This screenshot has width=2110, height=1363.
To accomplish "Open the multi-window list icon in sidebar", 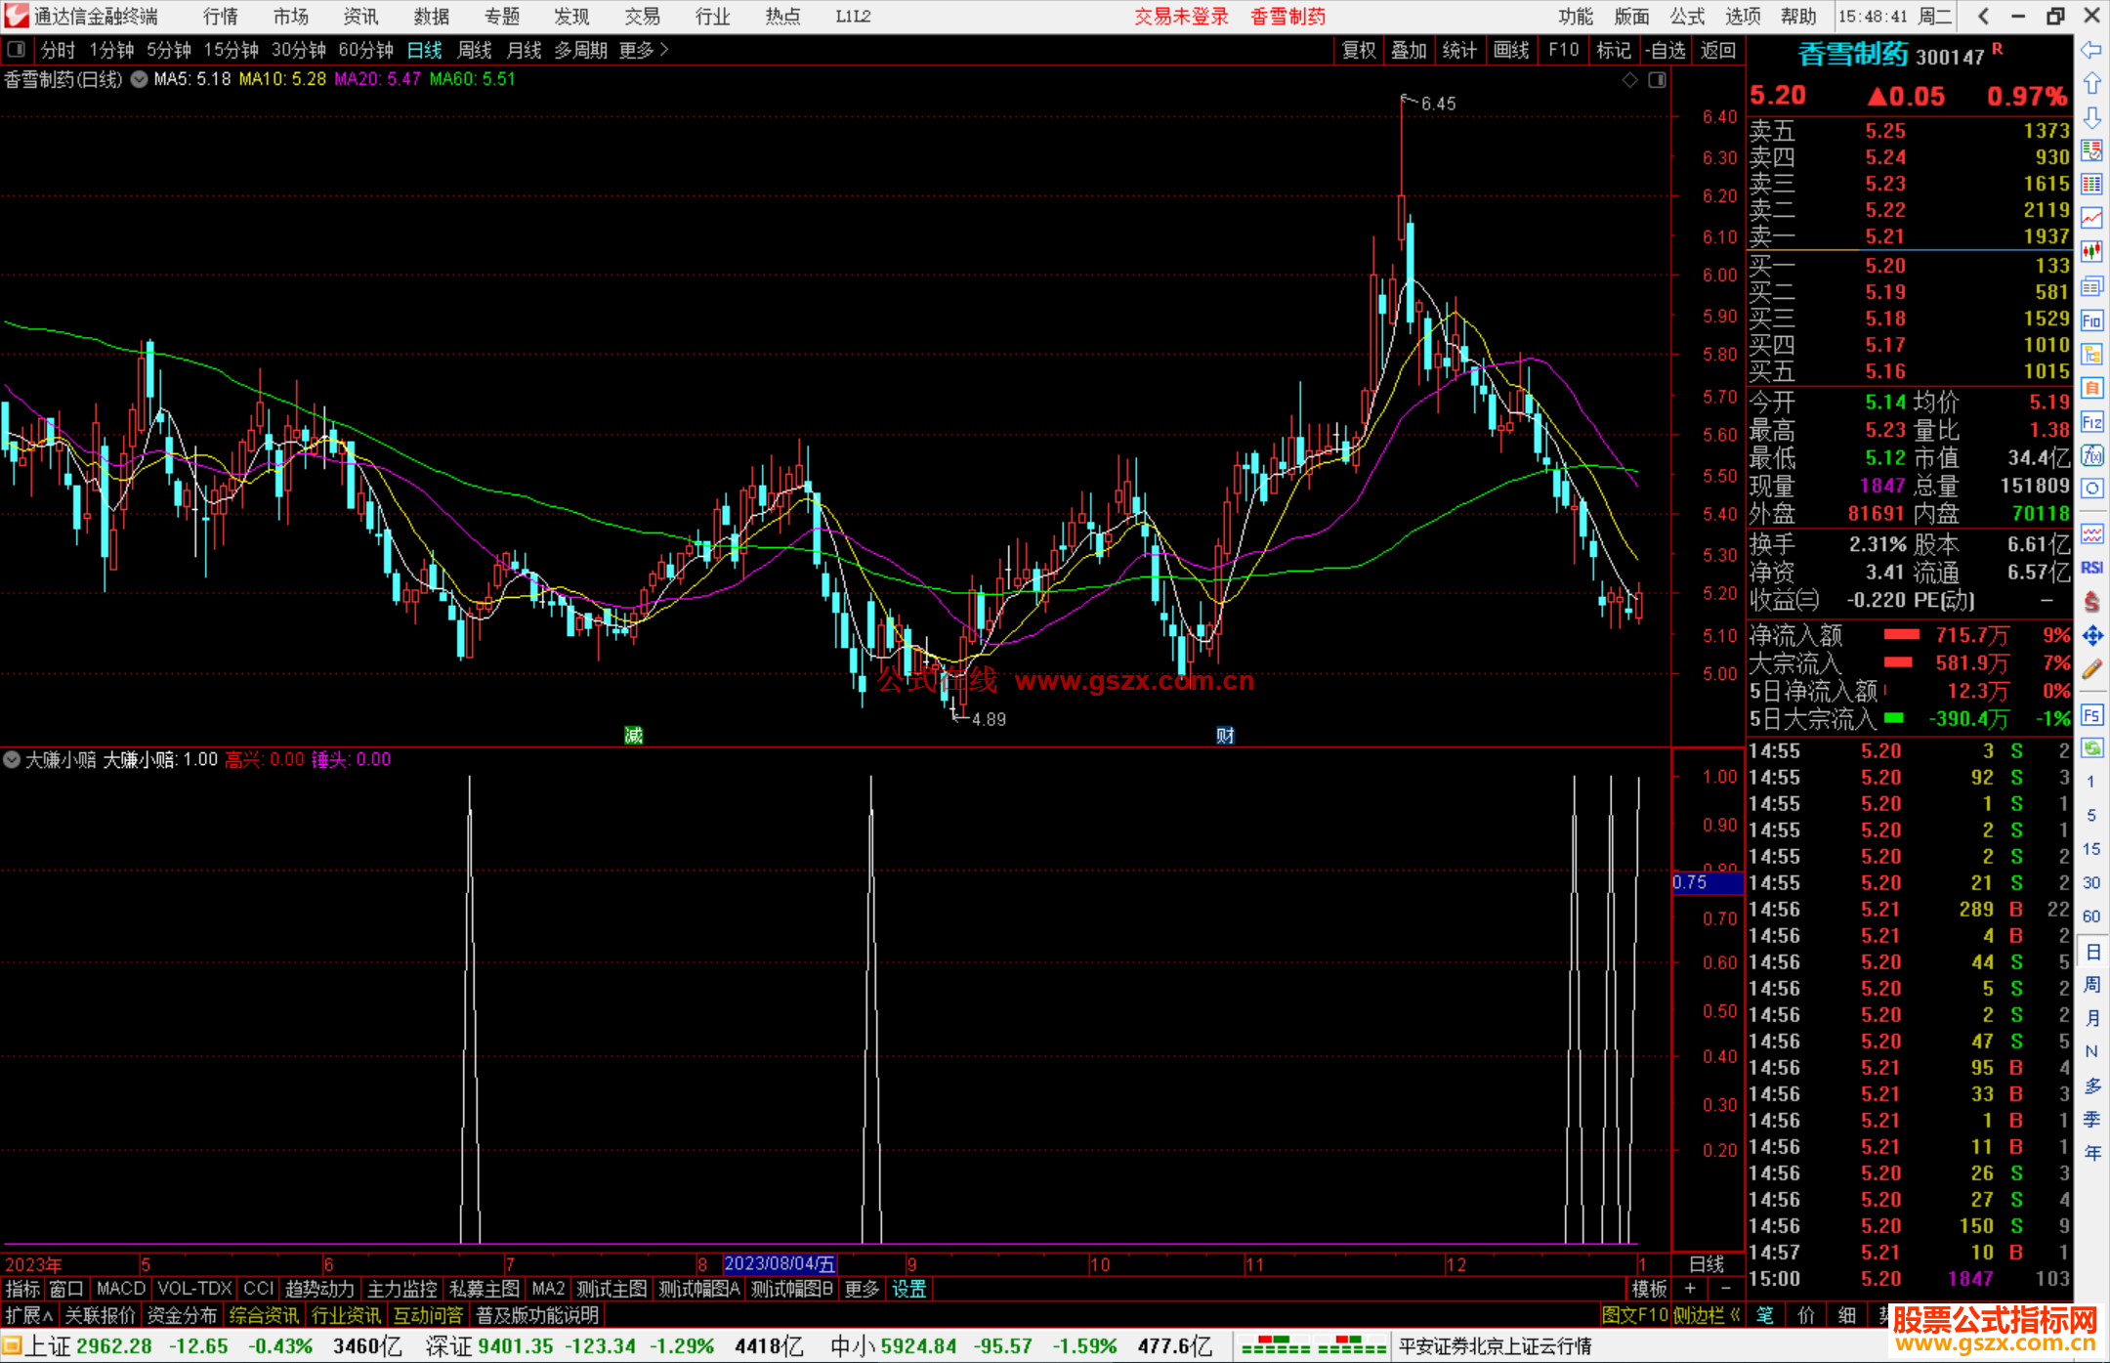I will tap(2091, 286).
